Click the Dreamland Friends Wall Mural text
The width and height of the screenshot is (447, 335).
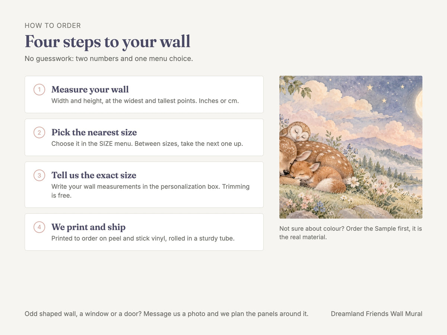point(377,314)
